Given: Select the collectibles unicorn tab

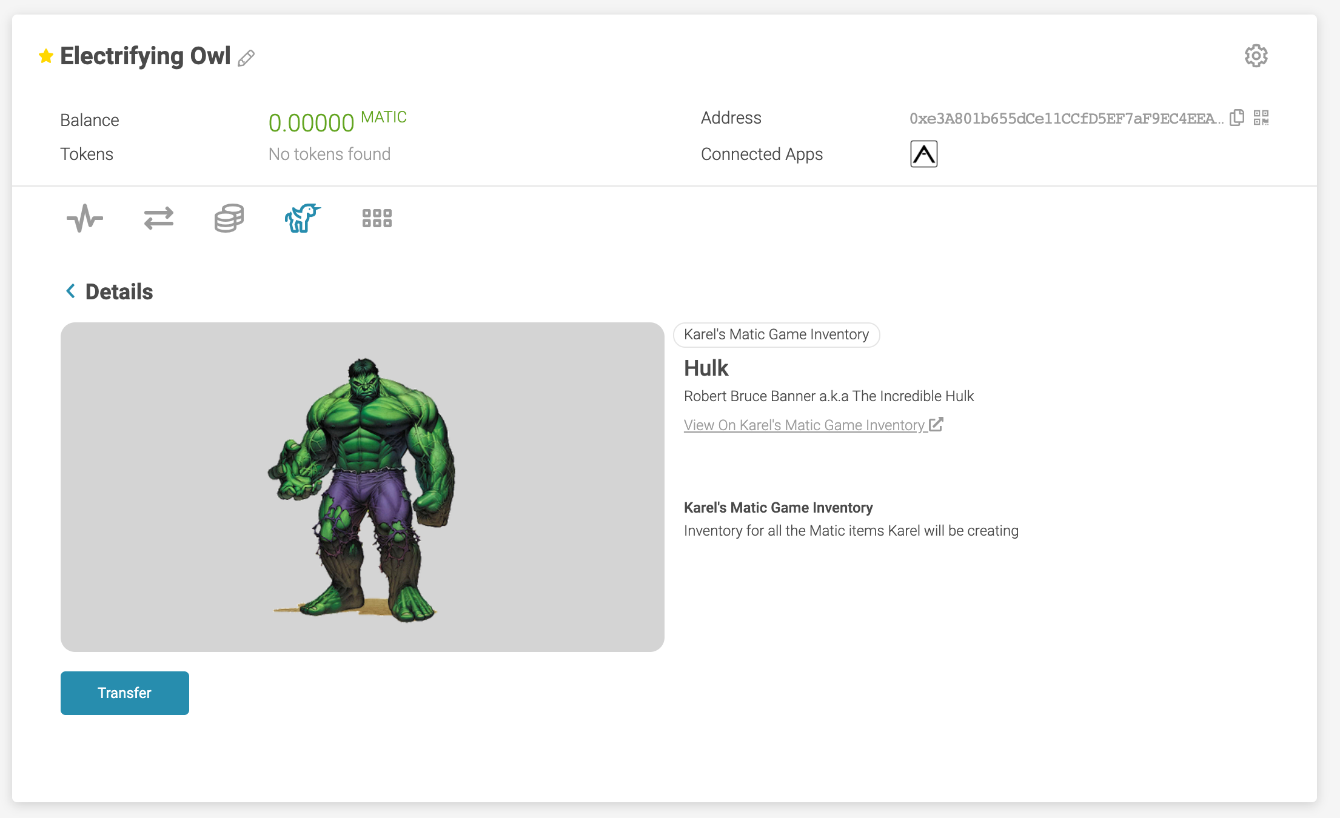Looking at the screenshot, I should point(302,218).
